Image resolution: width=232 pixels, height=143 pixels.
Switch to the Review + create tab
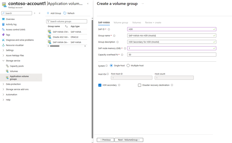click(153, 22)
